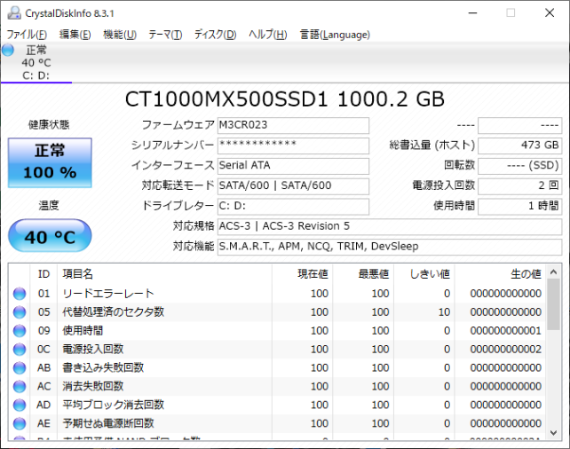Image resolution: width=570 pixels, height=449 pixels.
Task: Click the 温度 label above the temperature
Action: (x=49, y=206)
